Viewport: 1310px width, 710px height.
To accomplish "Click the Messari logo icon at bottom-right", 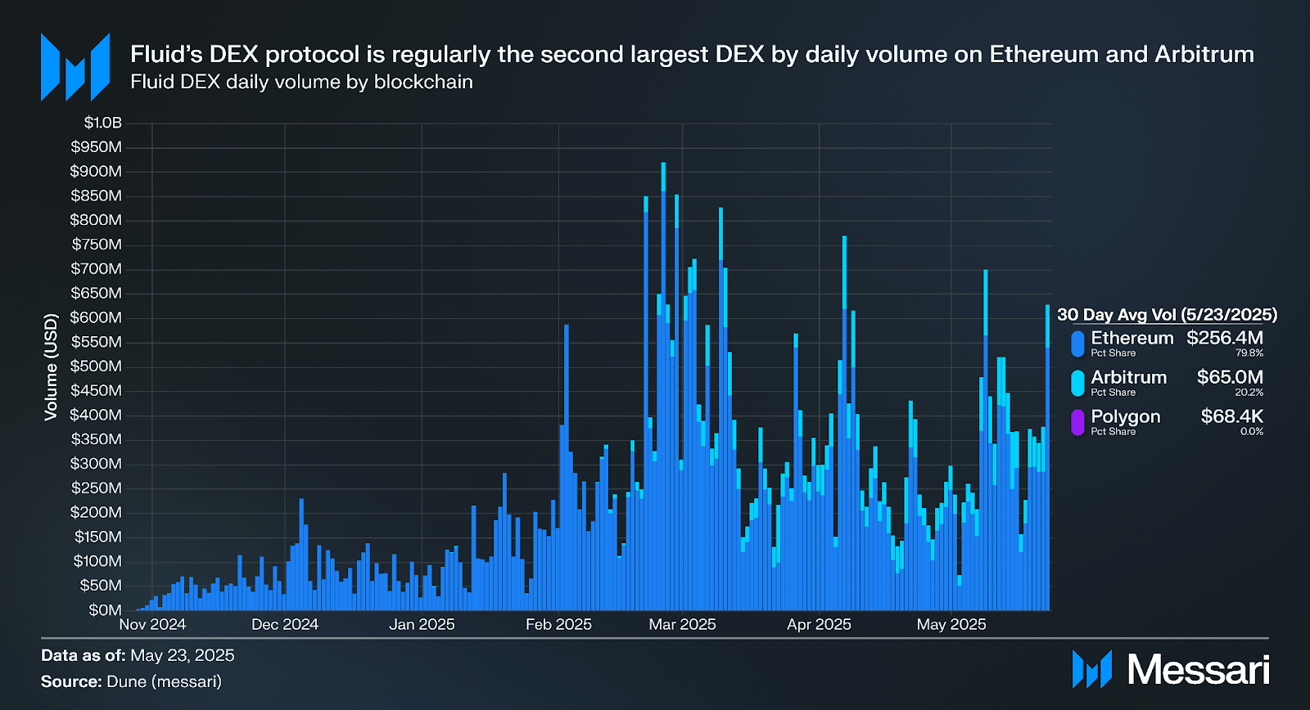I will tap(1091, 669).
